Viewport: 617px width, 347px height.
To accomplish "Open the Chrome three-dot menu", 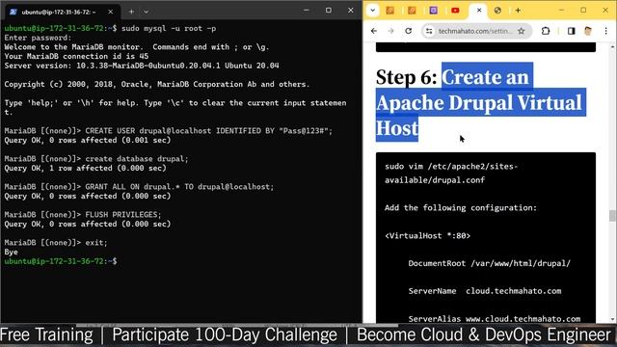I will 606,31.
